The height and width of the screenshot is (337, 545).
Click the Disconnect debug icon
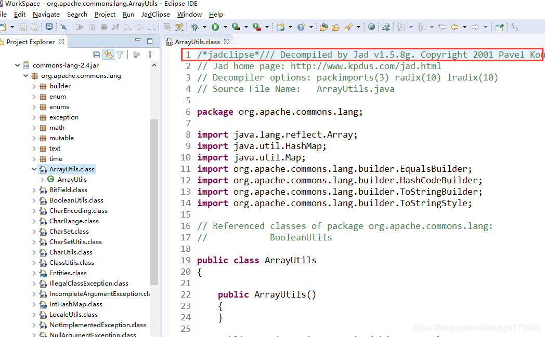click(115, 27)
